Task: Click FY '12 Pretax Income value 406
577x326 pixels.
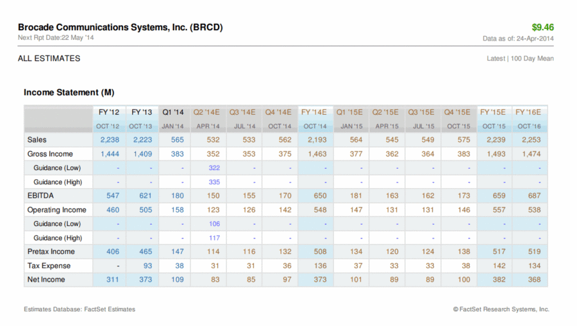Action: point(113,252)
